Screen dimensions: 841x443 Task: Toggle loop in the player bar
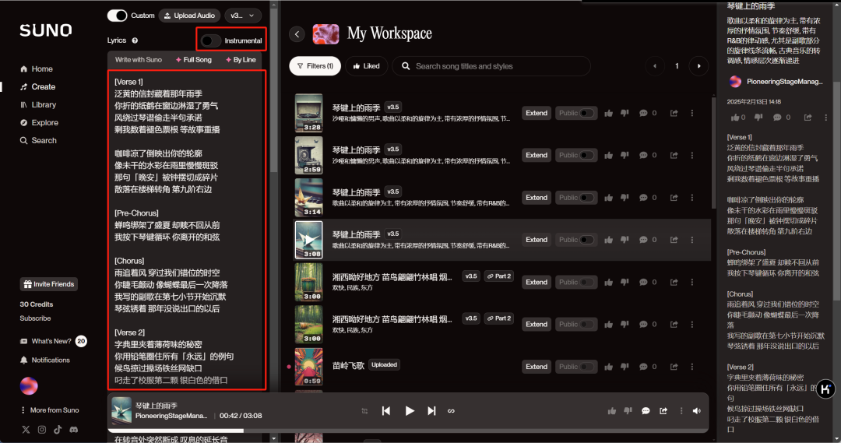pos(451,411)
